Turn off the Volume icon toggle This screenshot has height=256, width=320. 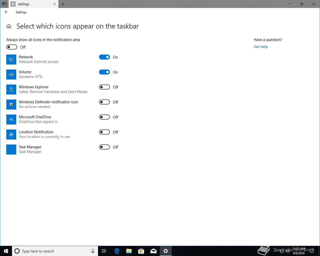pos(104,72)
